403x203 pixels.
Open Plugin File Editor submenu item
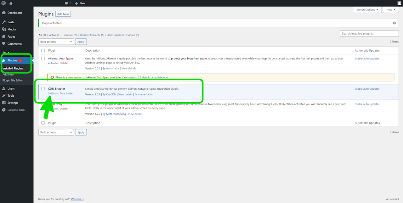13,80
